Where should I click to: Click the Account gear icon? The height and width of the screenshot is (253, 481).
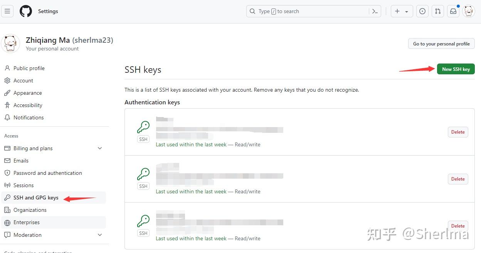point(7,80)
